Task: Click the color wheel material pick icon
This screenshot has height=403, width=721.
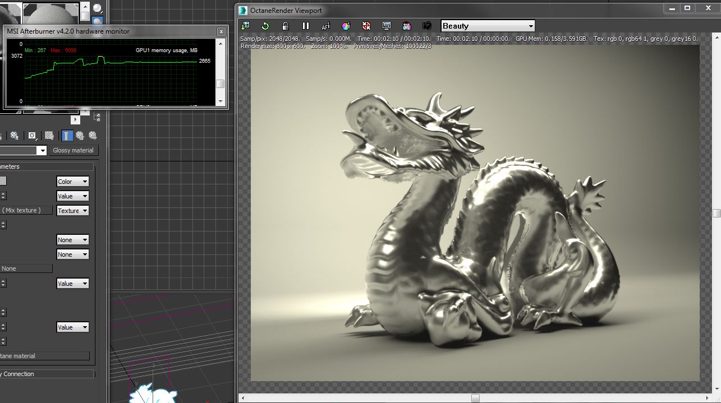Action: [x=346, y=26]
